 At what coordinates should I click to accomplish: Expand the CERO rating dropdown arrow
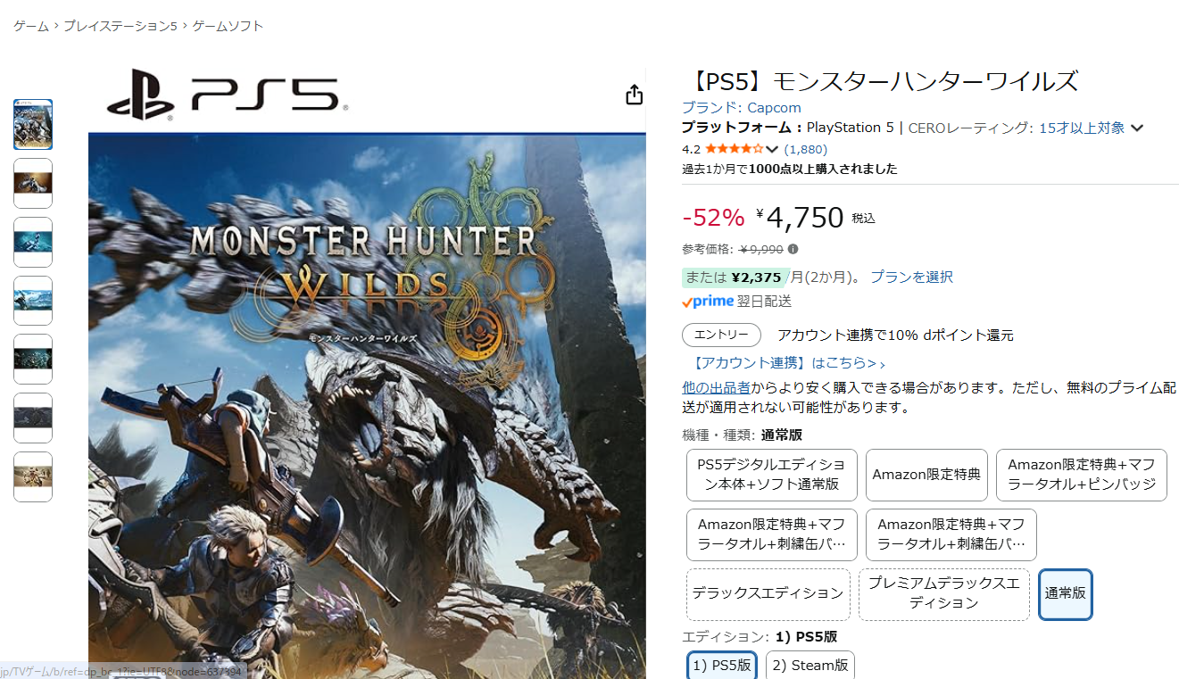1137,128
